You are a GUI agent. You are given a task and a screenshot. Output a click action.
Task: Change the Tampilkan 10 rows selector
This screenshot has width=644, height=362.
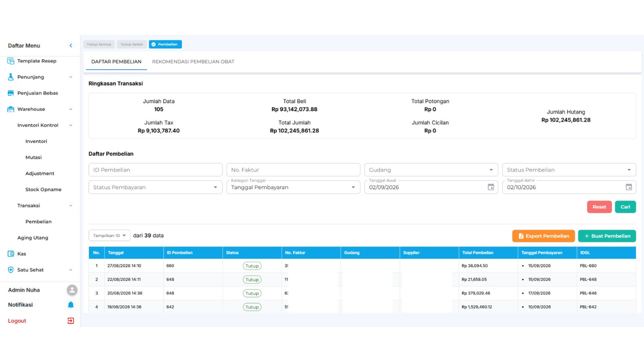(109, 236)
